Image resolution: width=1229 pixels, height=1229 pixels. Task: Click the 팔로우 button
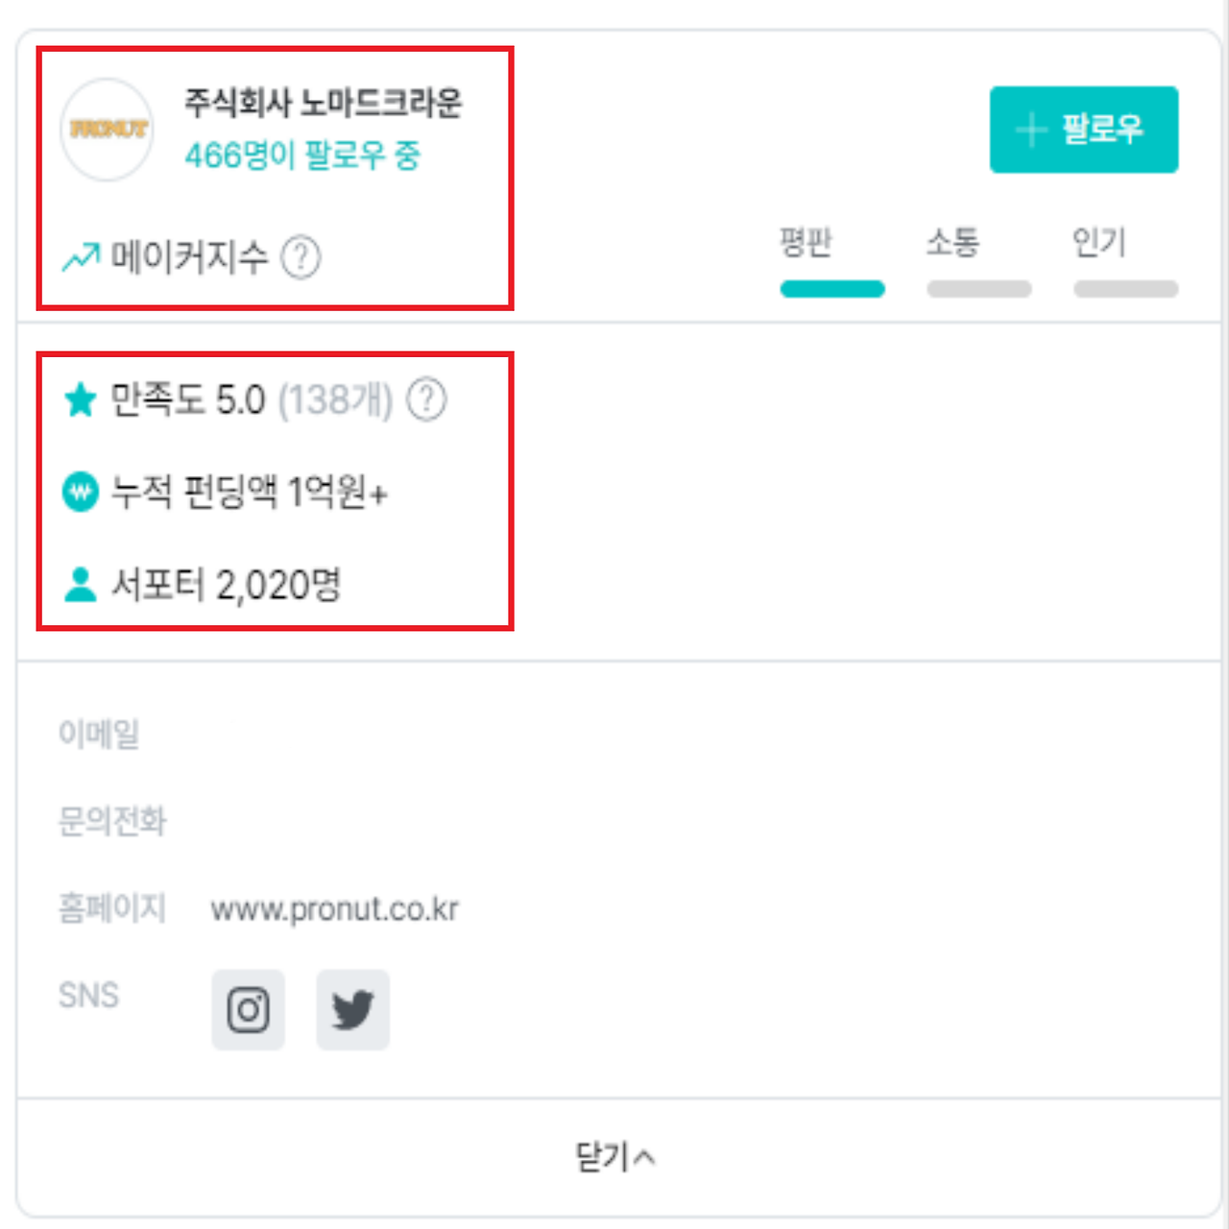pos(1083,130)
